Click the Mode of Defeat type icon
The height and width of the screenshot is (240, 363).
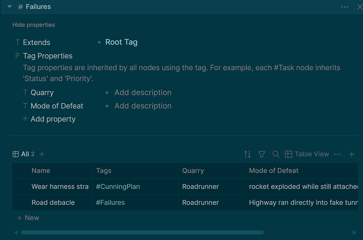tap(25, 106)
